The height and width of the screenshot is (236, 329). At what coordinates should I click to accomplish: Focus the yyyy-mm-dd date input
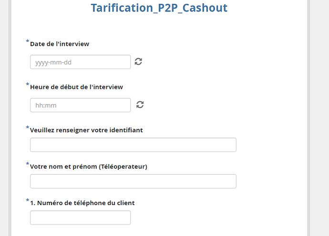80,62
